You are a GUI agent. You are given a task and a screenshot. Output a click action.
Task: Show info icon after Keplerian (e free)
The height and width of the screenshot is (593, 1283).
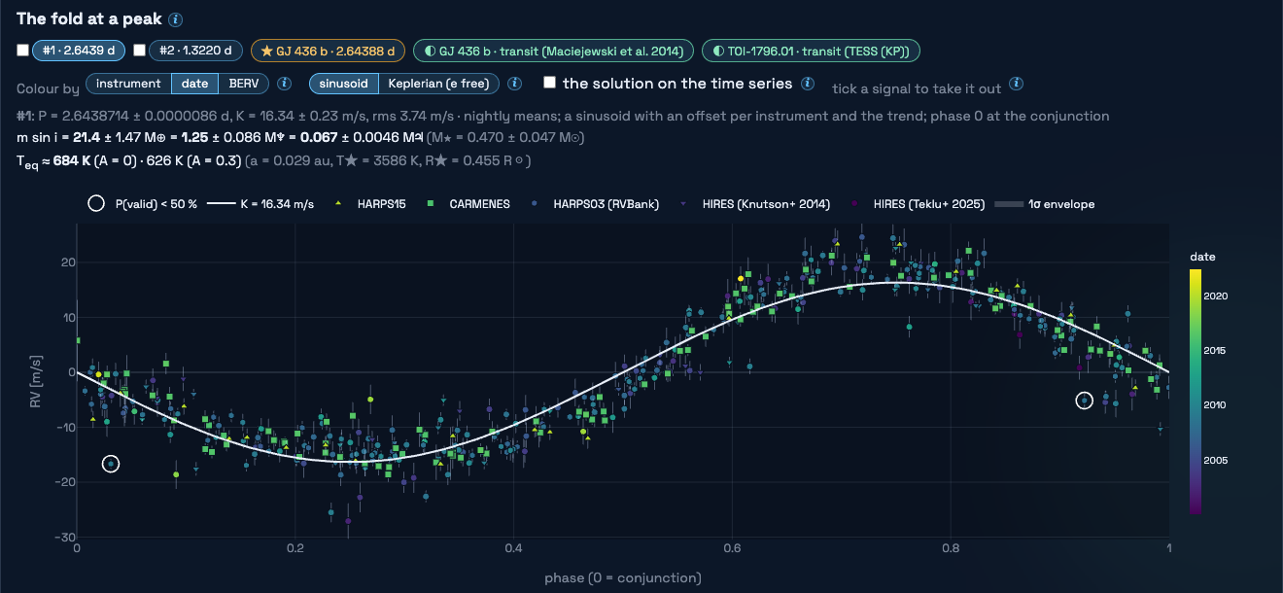515,84
